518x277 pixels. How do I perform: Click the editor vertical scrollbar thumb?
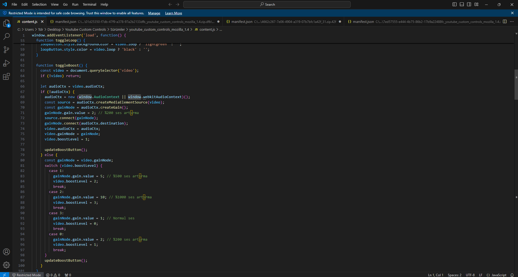click(x=516, y=85)
